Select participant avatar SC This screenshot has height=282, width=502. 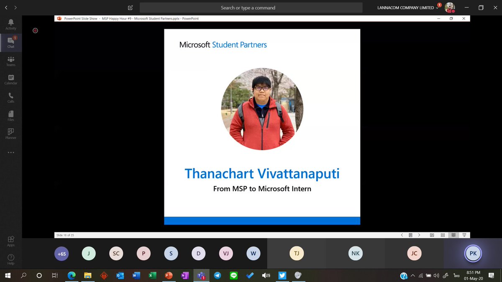pos(116,254)
